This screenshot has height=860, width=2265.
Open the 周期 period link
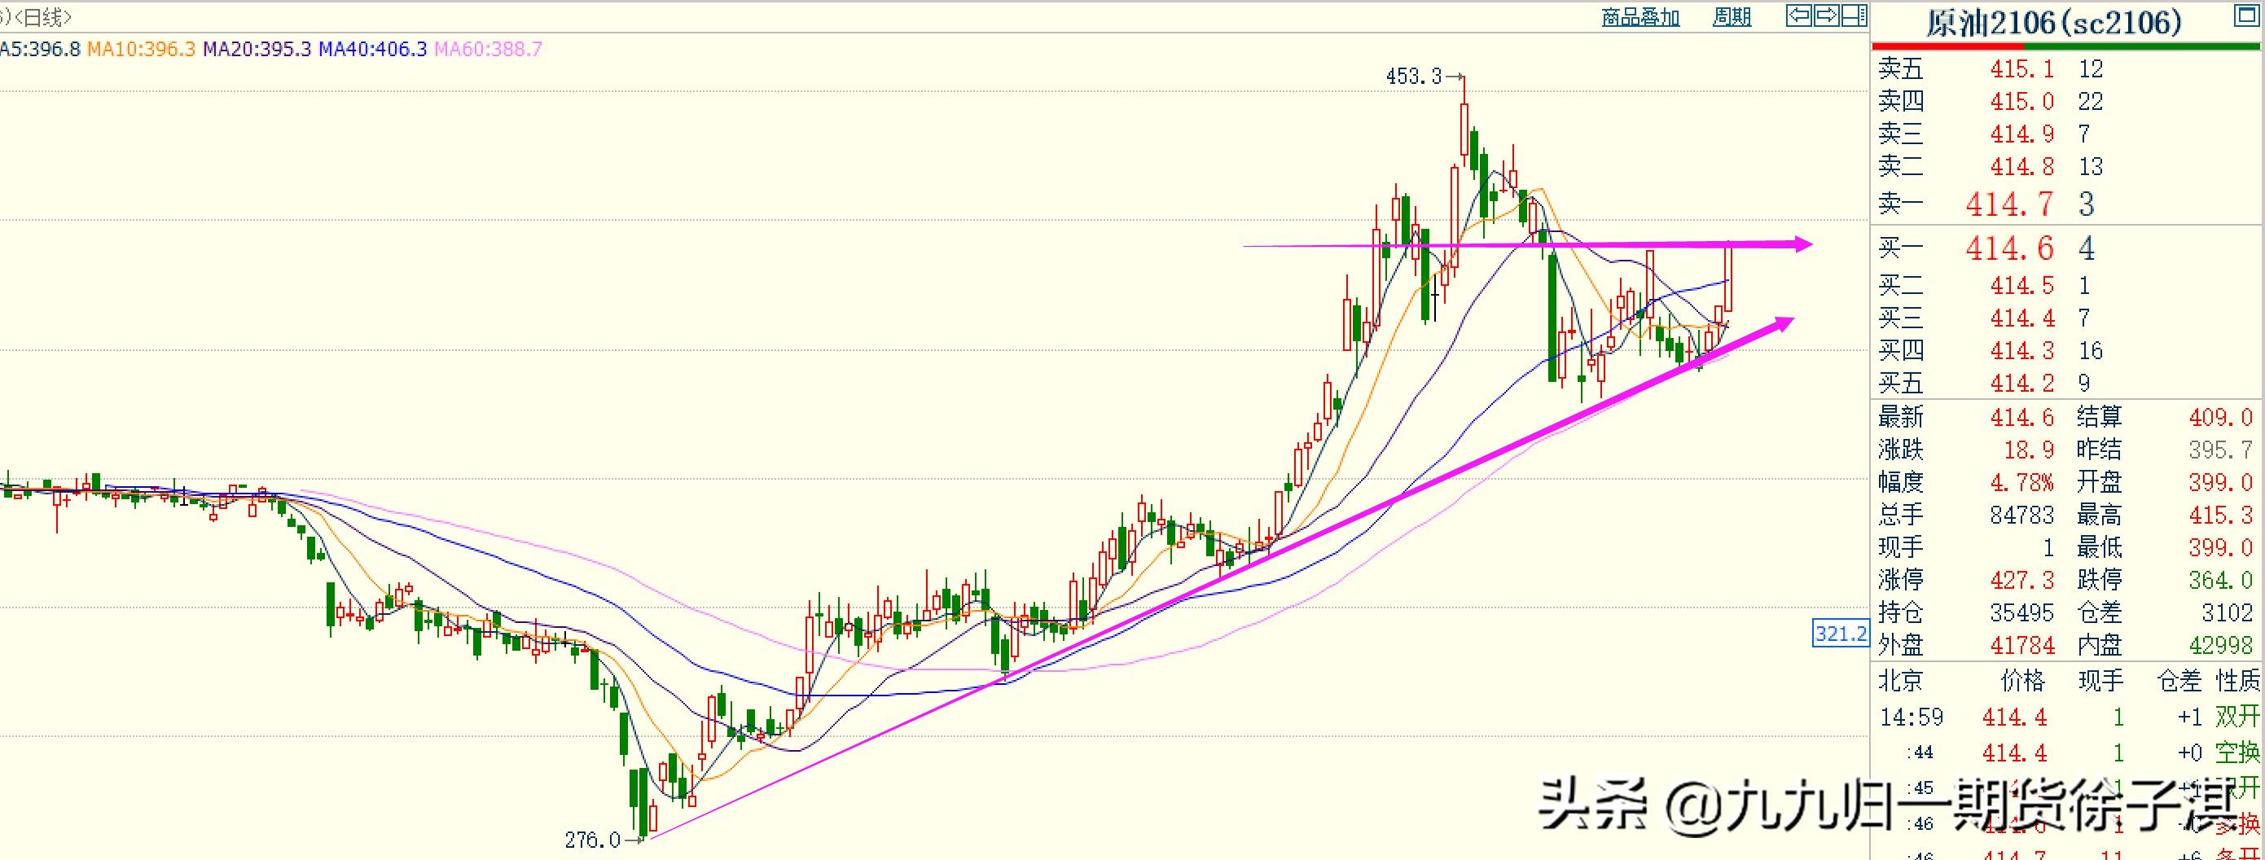[1732, 18]
